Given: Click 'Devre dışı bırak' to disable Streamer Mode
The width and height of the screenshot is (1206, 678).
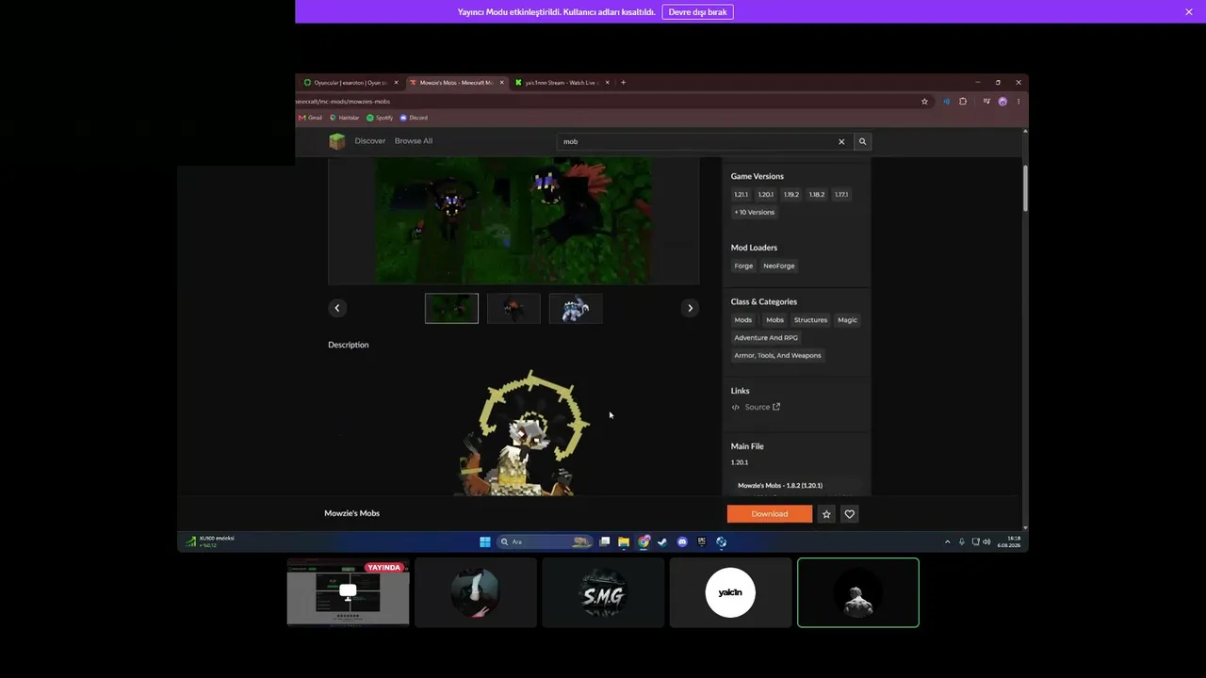Looking at the screenshot, I should click(697, 12).
